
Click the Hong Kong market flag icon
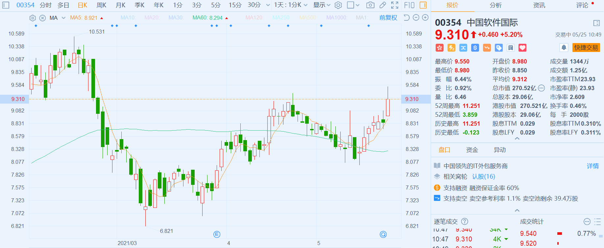(x=440, y=48)
